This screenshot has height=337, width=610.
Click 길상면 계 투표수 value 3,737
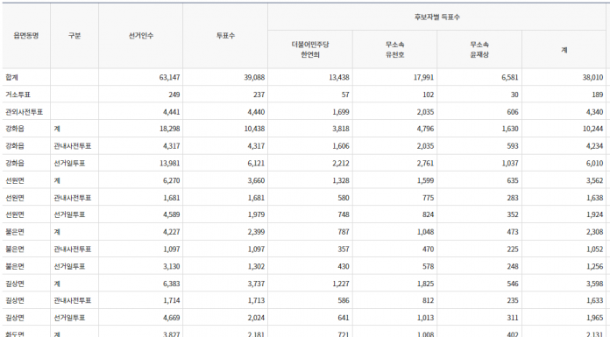(x=256, y=284)
